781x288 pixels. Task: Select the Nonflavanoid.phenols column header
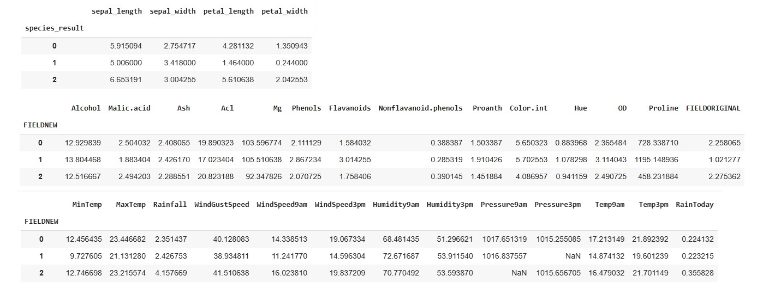tap(420, 108)
